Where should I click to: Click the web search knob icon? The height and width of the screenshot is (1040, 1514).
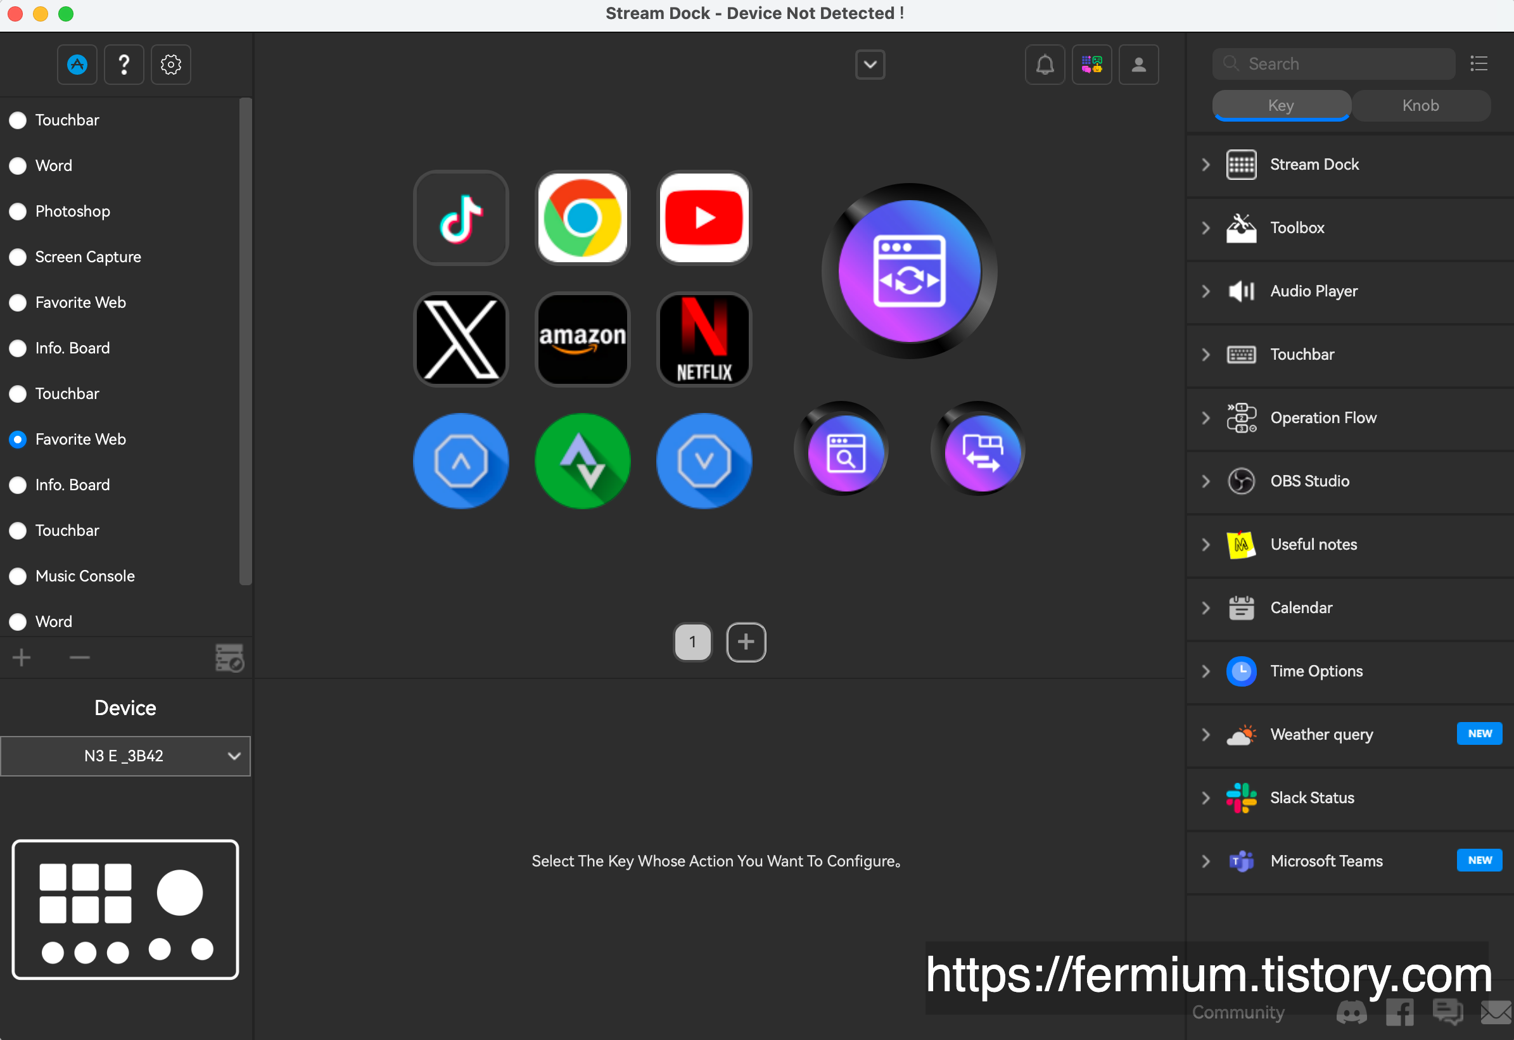(844, 451)
